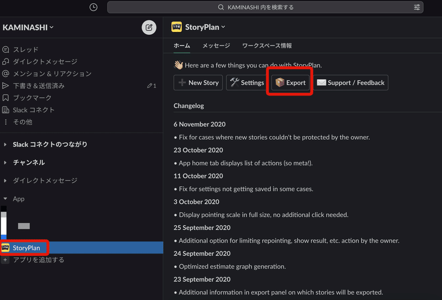Click the mentions @ icon in sidebar

(6, 73)
